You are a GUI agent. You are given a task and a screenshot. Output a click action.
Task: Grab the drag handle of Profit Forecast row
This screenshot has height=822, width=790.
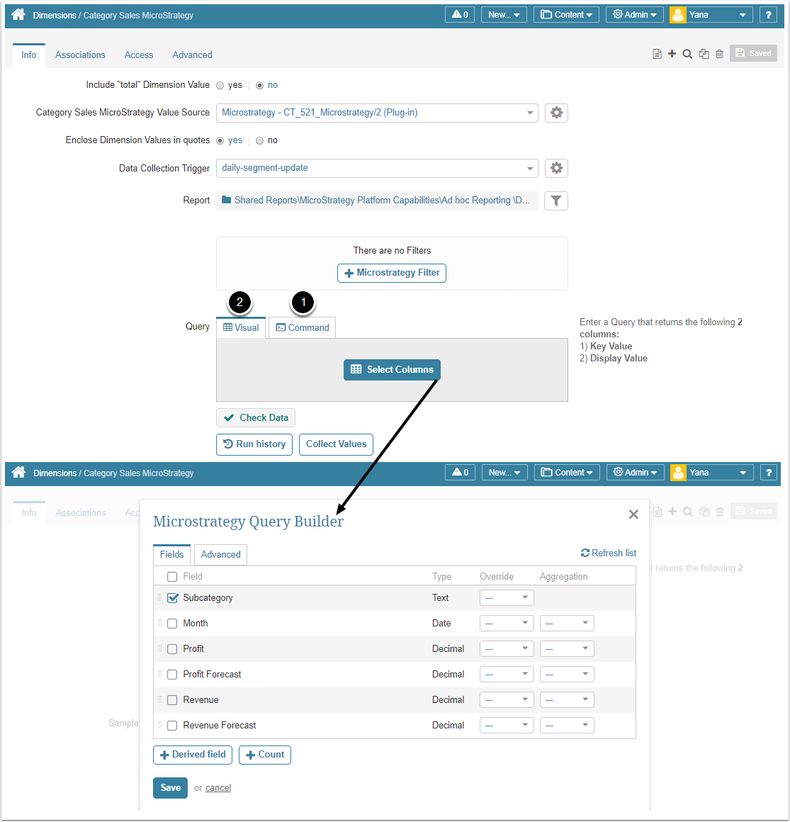pos(160,674)
